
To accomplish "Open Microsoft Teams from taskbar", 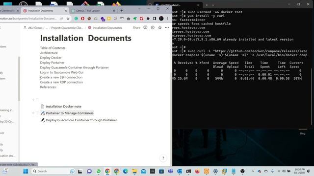I will click(x=170, y=171).
